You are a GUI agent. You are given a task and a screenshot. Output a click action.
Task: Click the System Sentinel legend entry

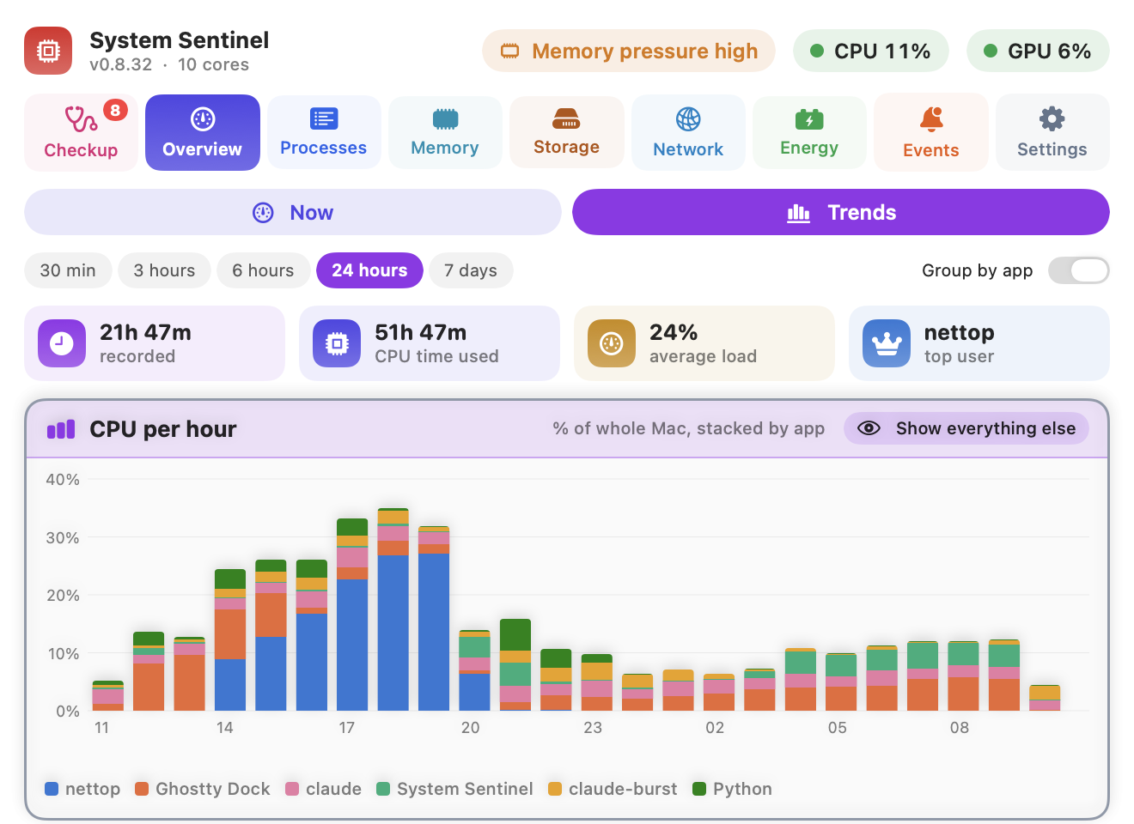(x=454, y=789)
